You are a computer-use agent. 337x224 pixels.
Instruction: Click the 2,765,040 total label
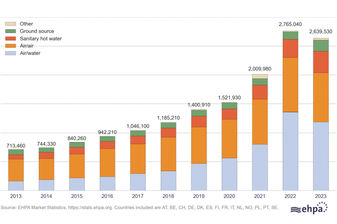click(290, 24)
